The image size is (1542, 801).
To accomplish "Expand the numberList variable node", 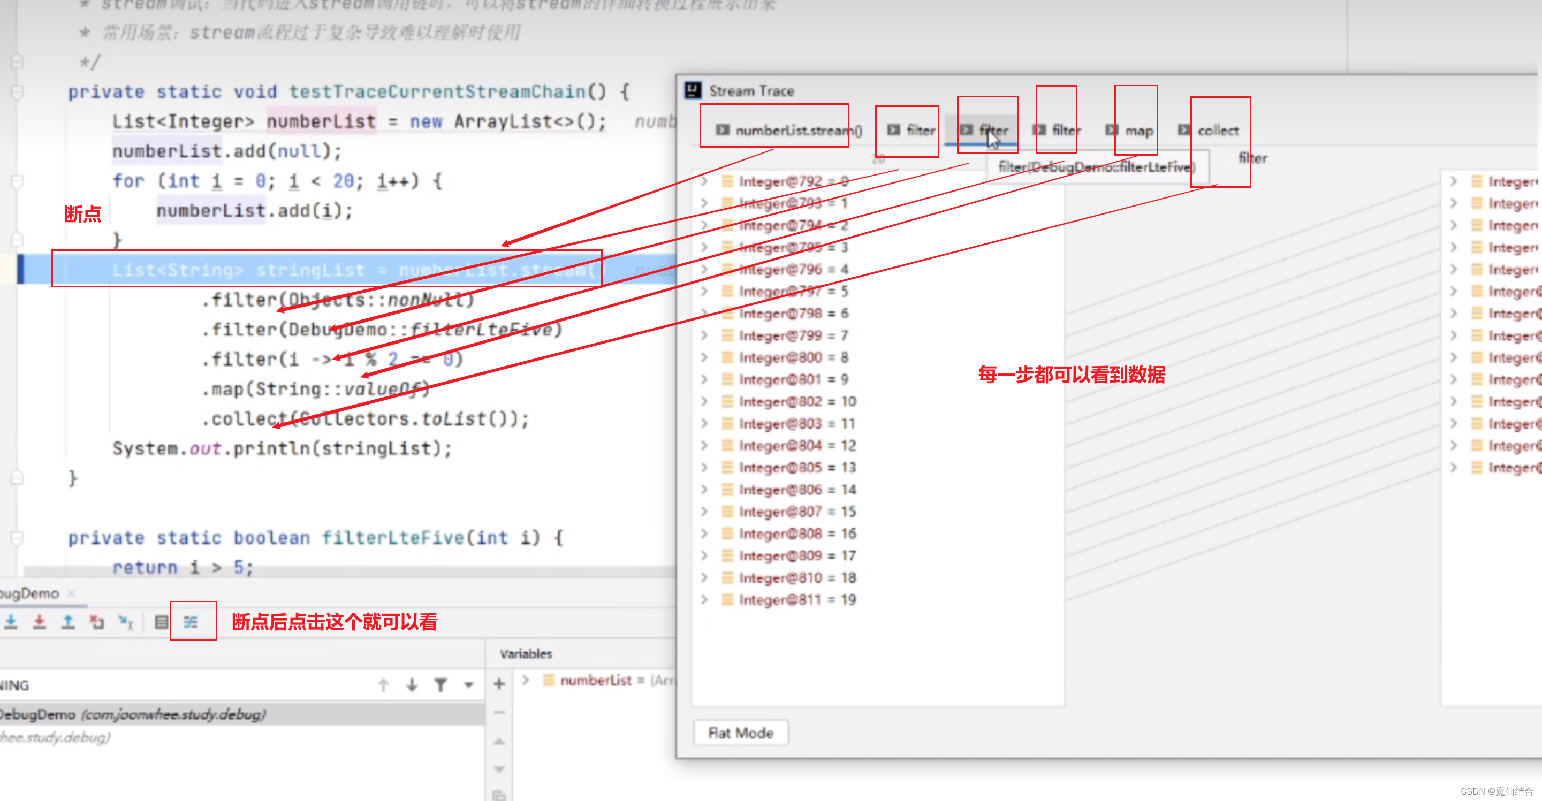I will (x=526, y=680).
